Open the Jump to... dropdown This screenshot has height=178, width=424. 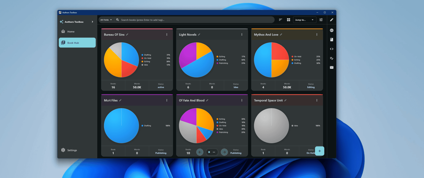point(304,20)
